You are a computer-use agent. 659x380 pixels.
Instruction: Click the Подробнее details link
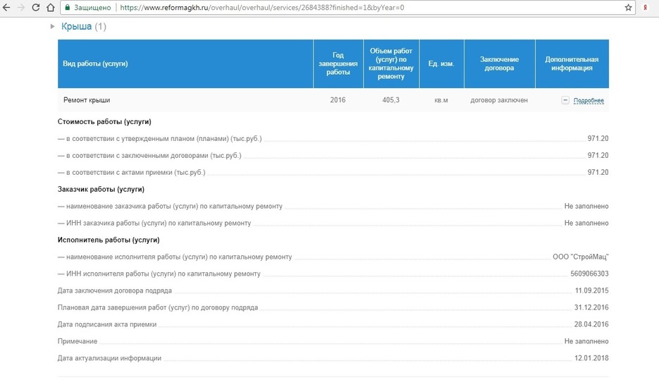[x=589, y=101]
